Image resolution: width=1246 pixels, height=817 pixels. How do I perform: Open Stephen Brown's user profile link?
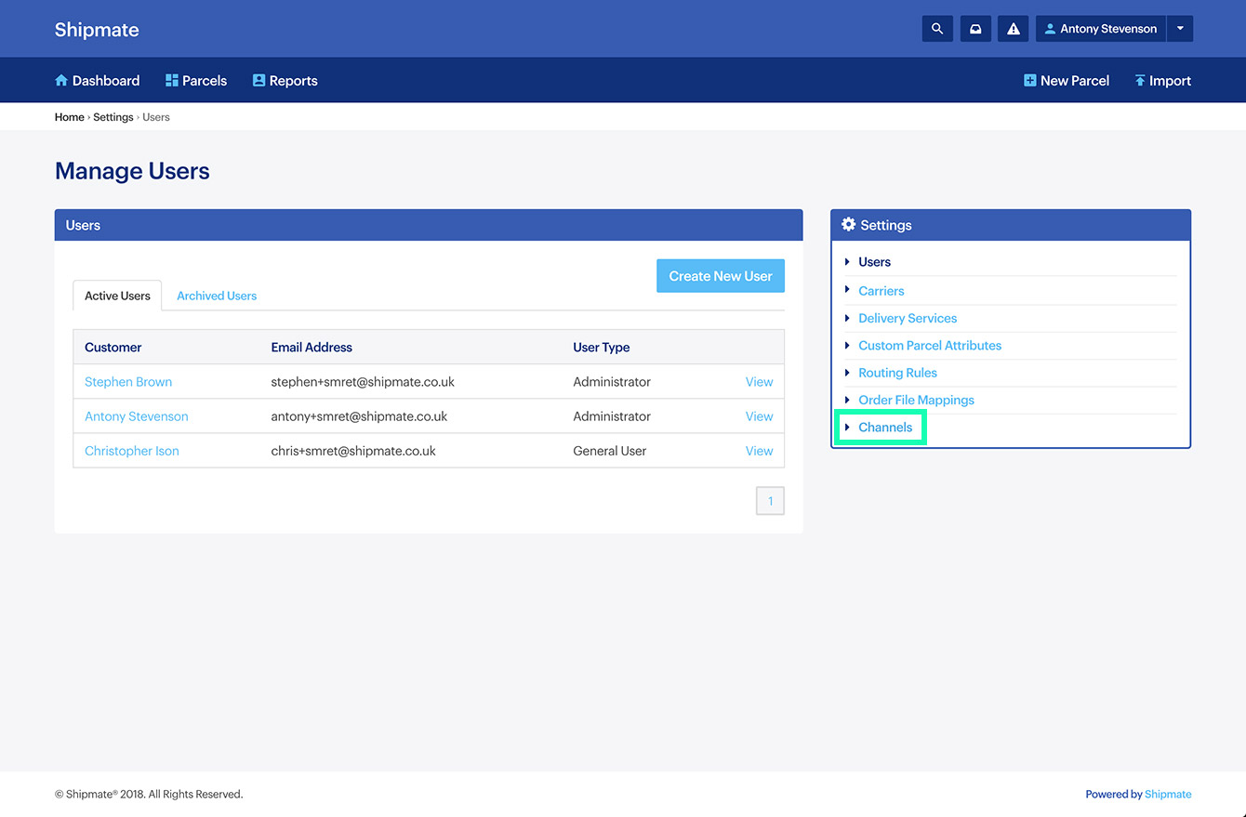click(x=128, y=382)
